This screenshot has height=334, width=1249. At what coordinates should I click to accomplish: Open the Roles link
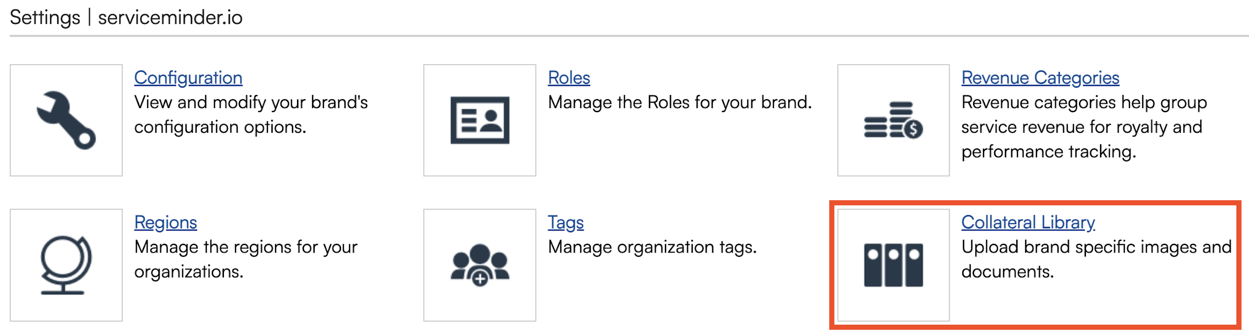coord(569,78)
